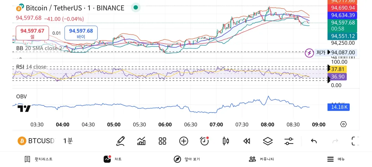Switch to the 커뮤니티 tab
Screen dimensions: 372x167
262,159
